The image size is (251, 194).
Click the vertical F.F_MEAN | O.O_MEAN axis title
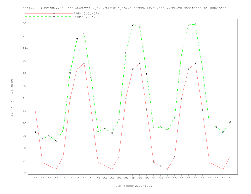coord(12,98)
